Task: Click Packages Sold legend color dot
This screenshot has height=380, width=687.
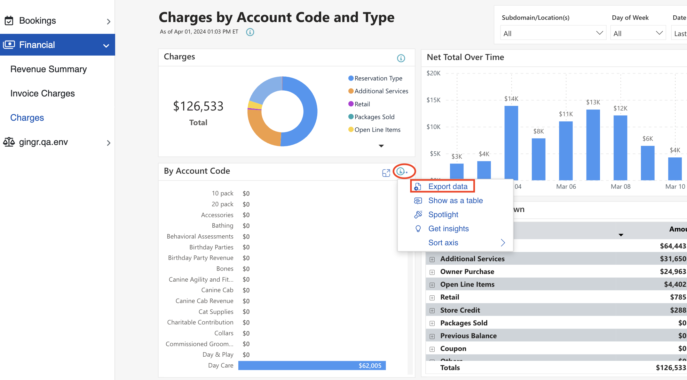Action: pyautogui.click(x=351, y=117)
